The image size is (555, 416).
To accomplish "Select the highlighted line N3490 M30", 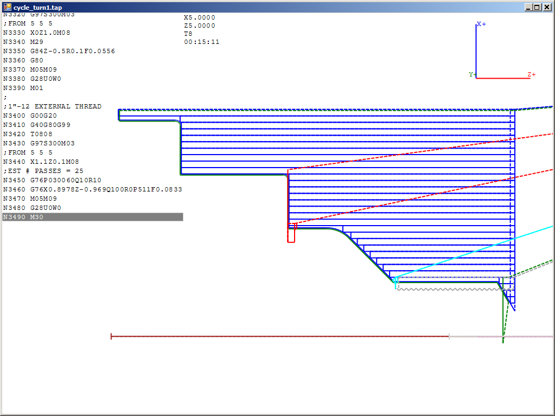I will tap(93, 217).
